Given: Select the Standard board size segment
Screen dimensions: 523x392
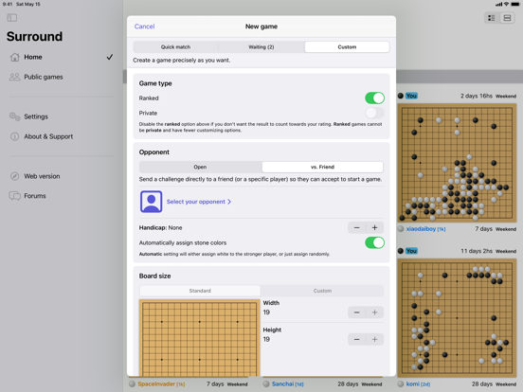Looking at the screenshot, I should pyautogui.click(x=200, y=291).
